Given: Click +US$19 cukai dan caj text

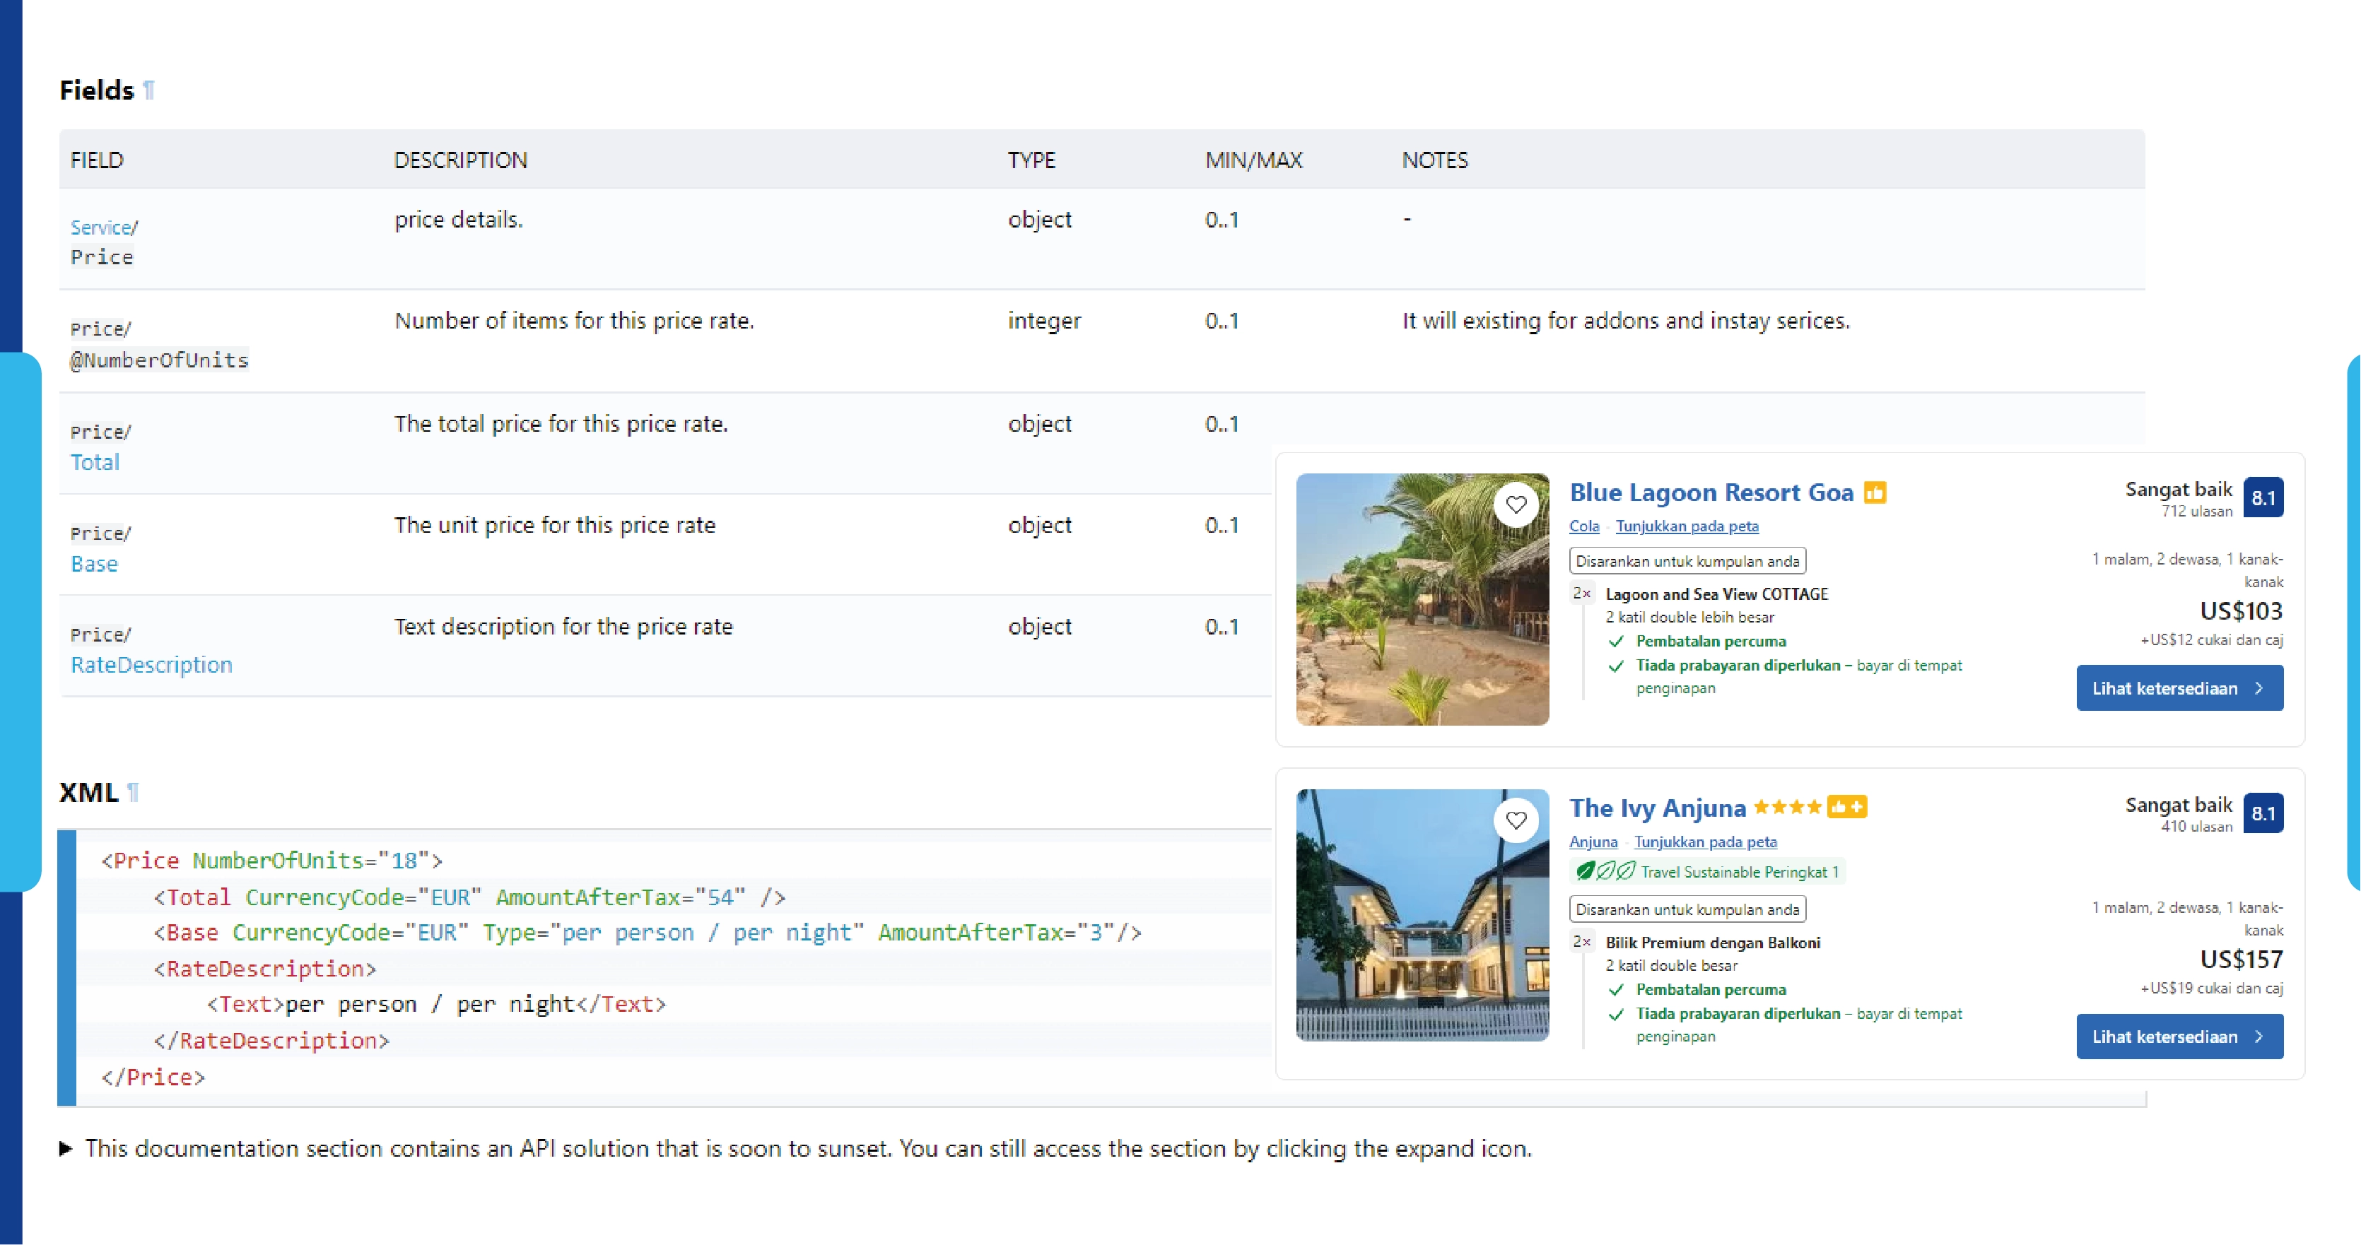Looking at the screenshot, I should coord(2212,988).
